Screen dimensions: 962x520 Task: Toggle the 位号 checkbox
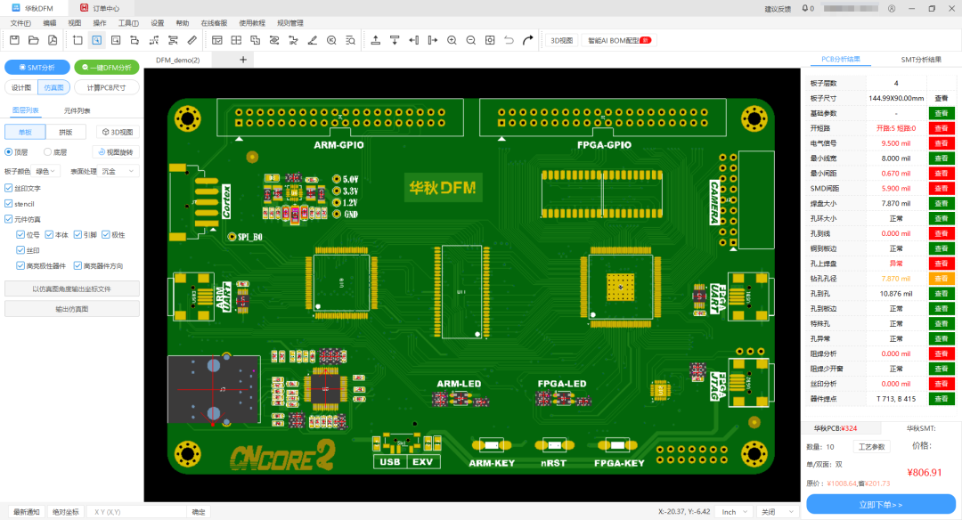coord(20,235)
